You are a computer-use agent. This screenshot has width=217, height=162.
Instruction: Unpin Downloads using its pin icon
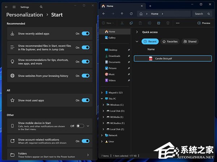click(x=129, y=56)
